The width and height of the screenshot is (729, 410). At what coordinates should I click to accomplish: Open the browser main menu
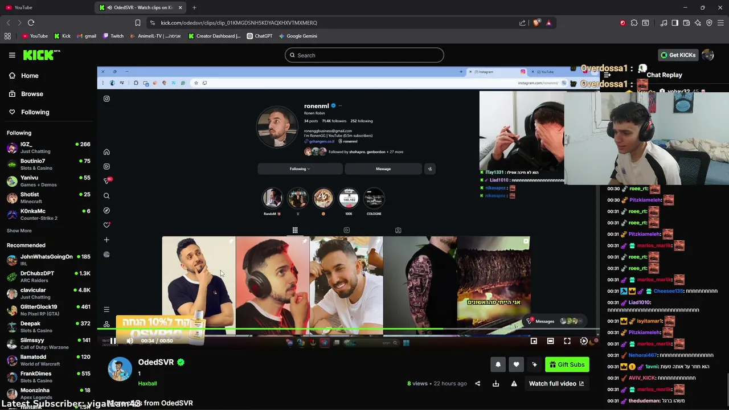coord(720,23)
